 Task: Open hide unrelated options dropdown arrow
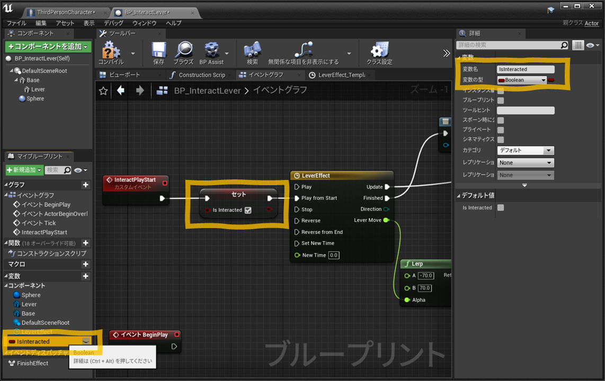coord(349,53)
